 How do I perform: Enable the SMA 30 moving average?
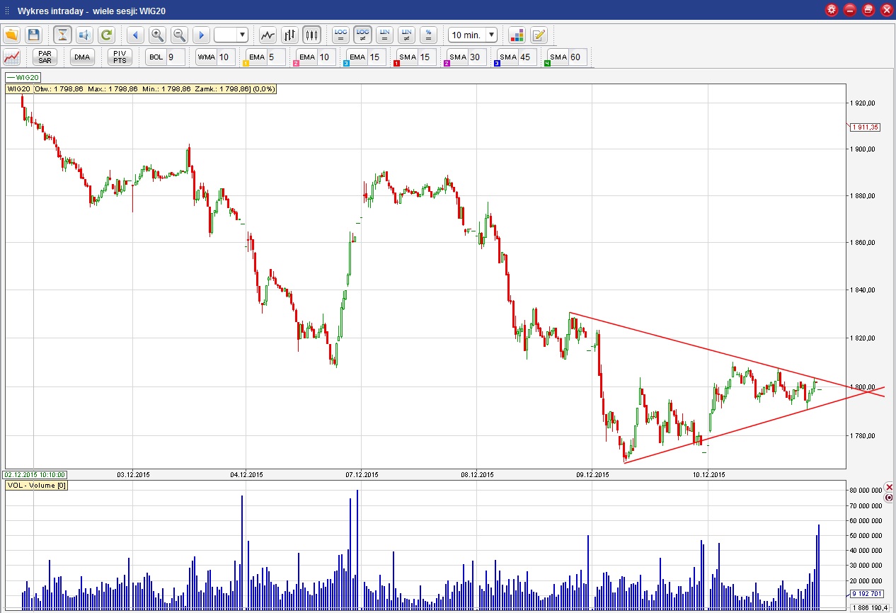point(458,57)
